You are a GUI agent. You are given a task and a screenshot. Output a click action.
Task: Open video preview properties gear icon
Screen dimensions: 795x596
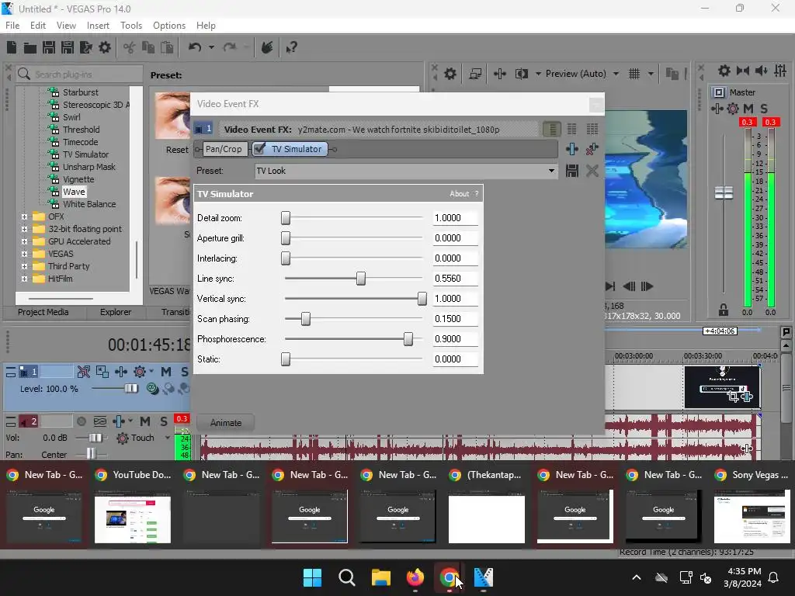pyautogui.click(x=450, y=74)
